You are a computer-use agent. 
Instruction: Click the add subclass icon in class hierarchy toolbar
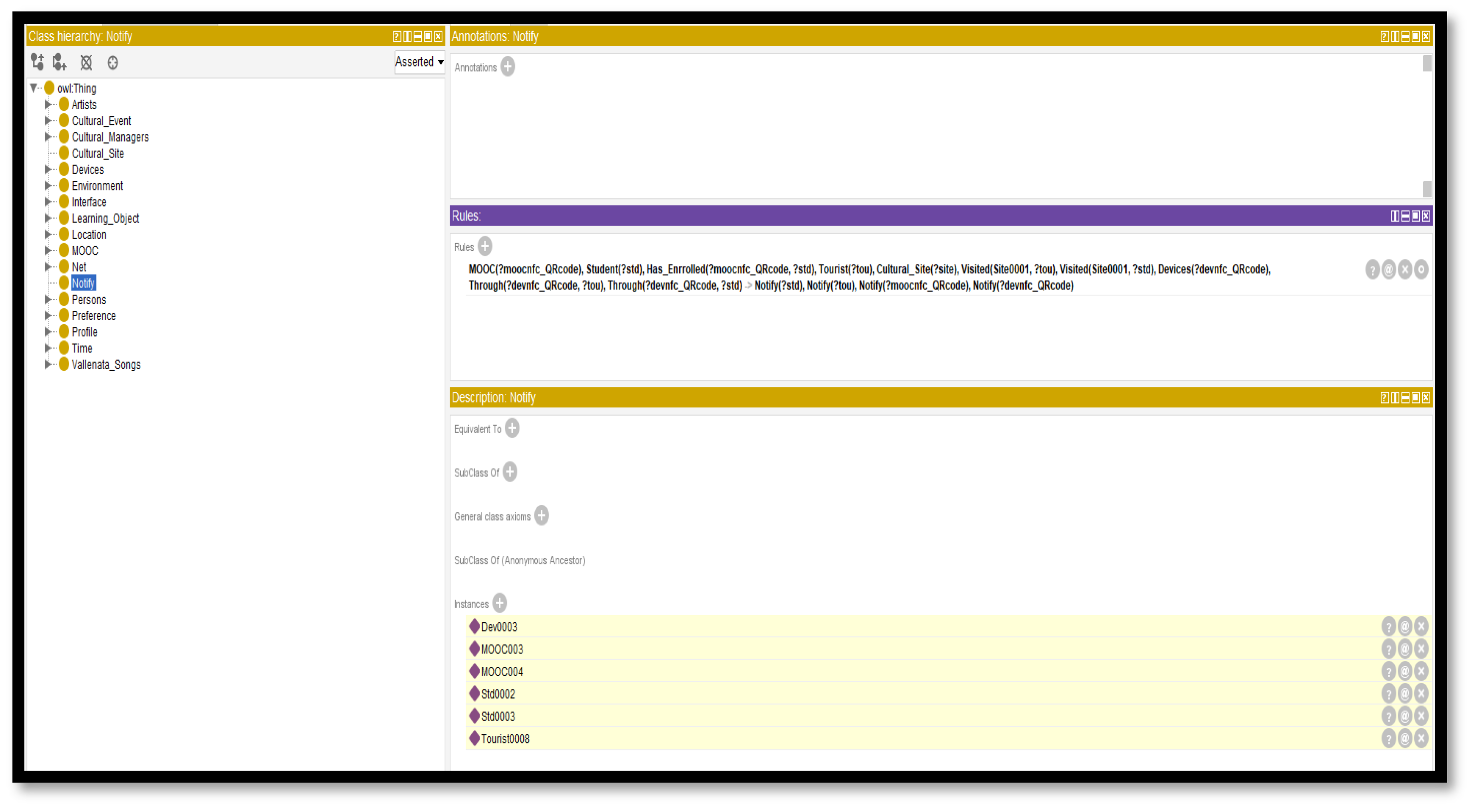click(37, 62)
